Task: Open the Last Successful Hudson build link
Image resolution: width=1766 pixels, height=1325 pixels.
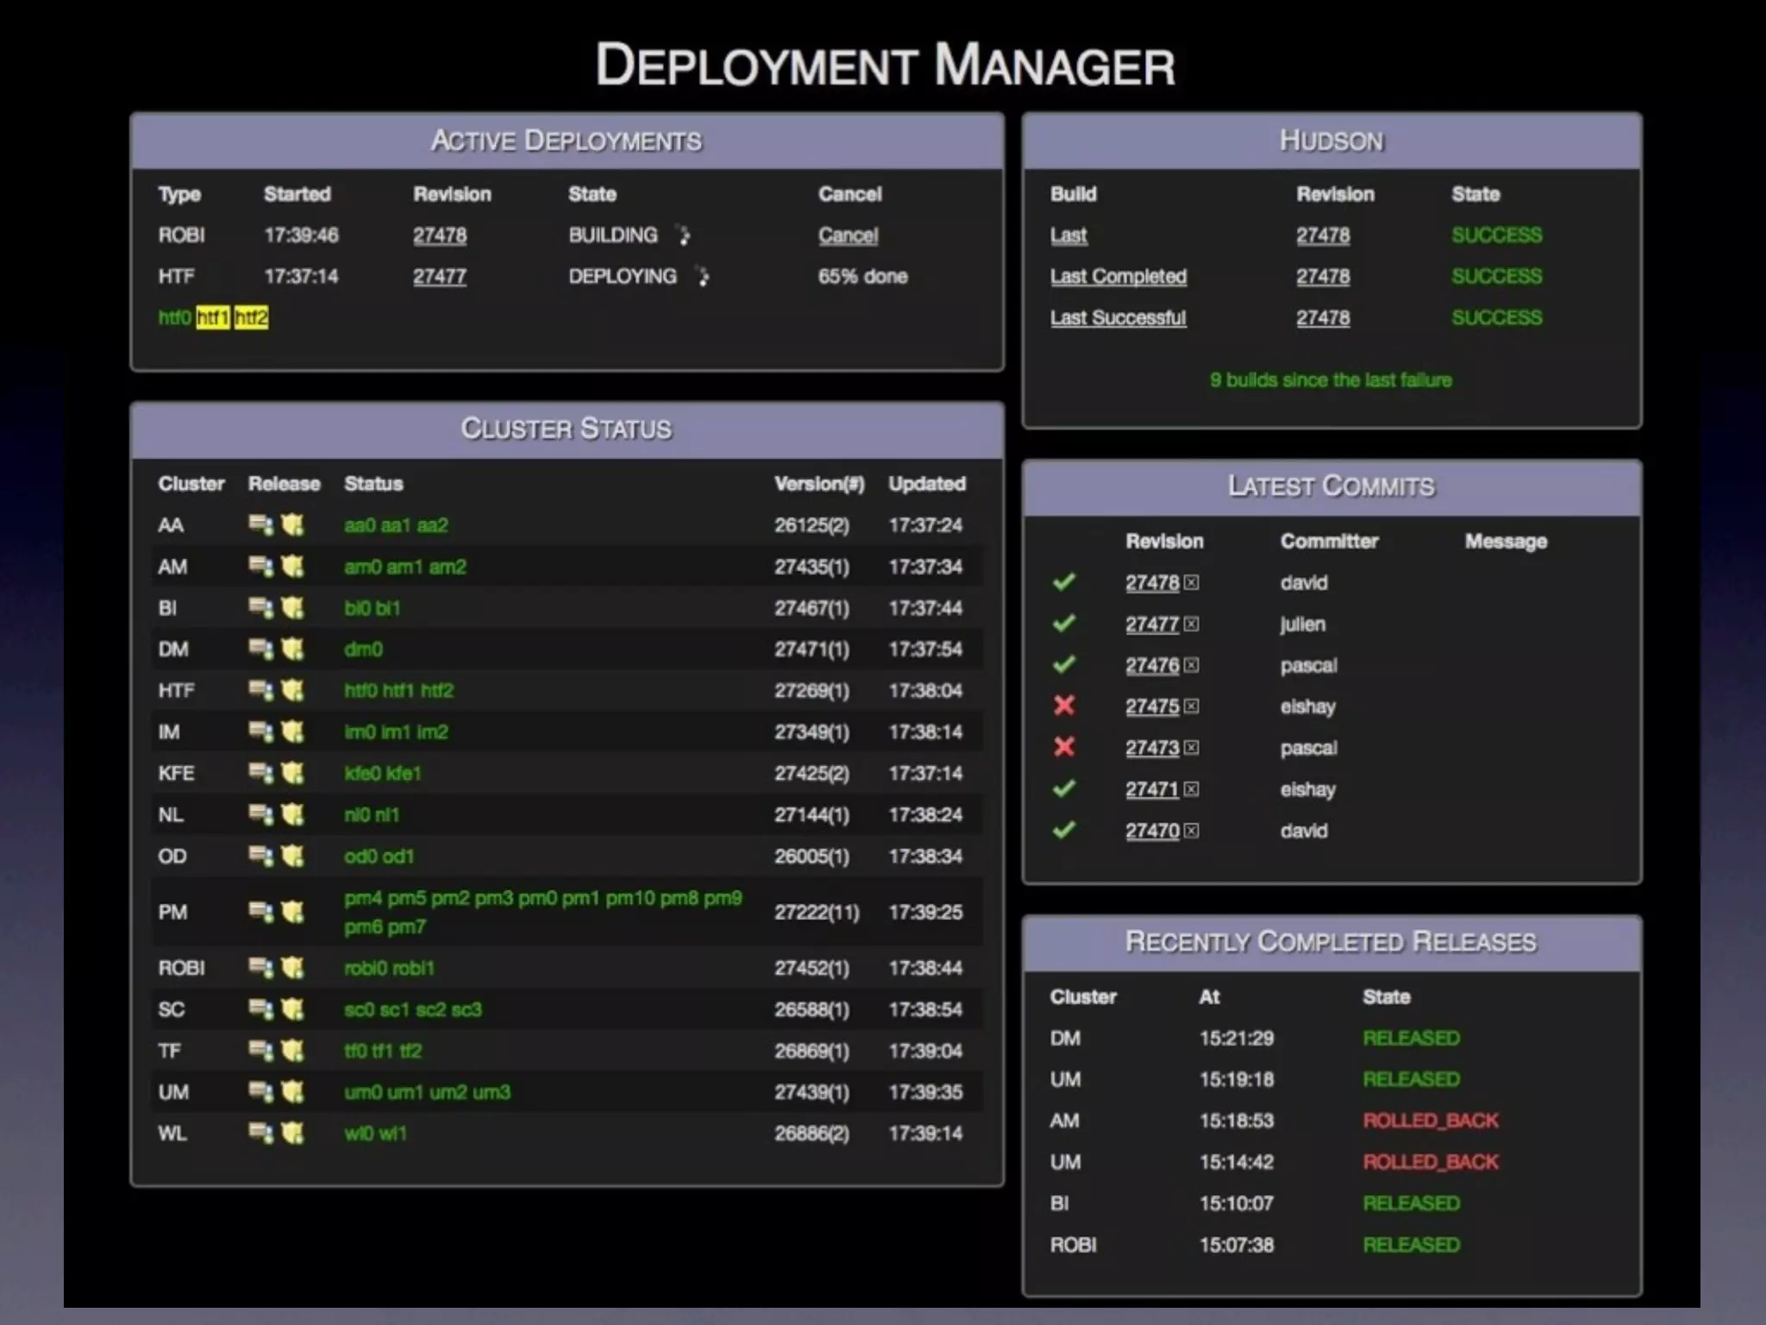Action: [1118, 318]
